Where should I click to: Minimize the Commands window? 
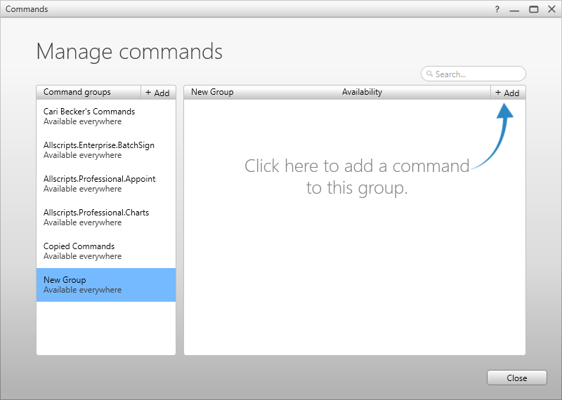[x=514, y=9]
